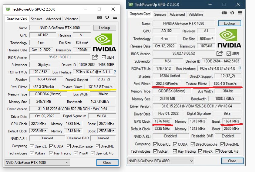Close left GPU-Z window with X

(113, 9)
